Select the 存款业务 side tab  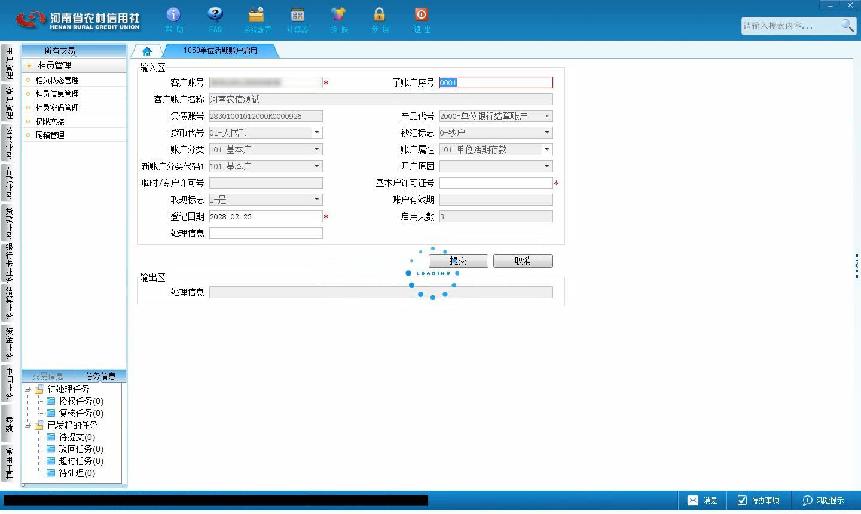9,183
